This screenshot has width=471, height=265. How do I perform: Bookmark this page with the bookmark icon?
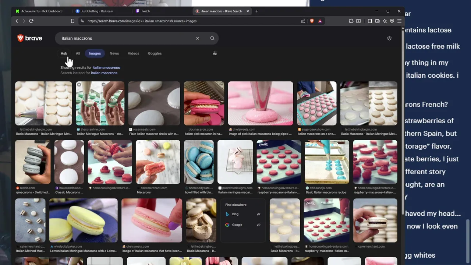(72, 21)
